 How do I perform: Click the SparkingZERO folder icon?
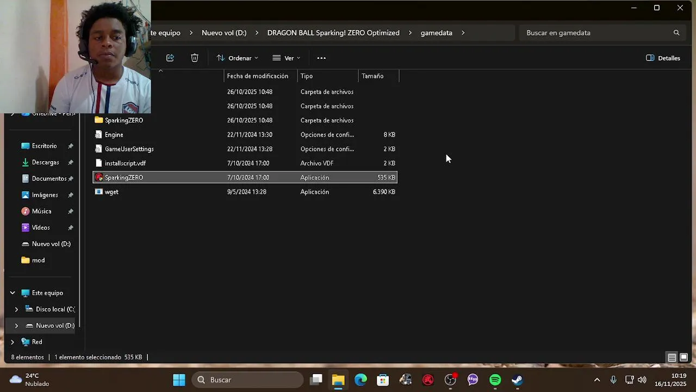tap(99, 120)
